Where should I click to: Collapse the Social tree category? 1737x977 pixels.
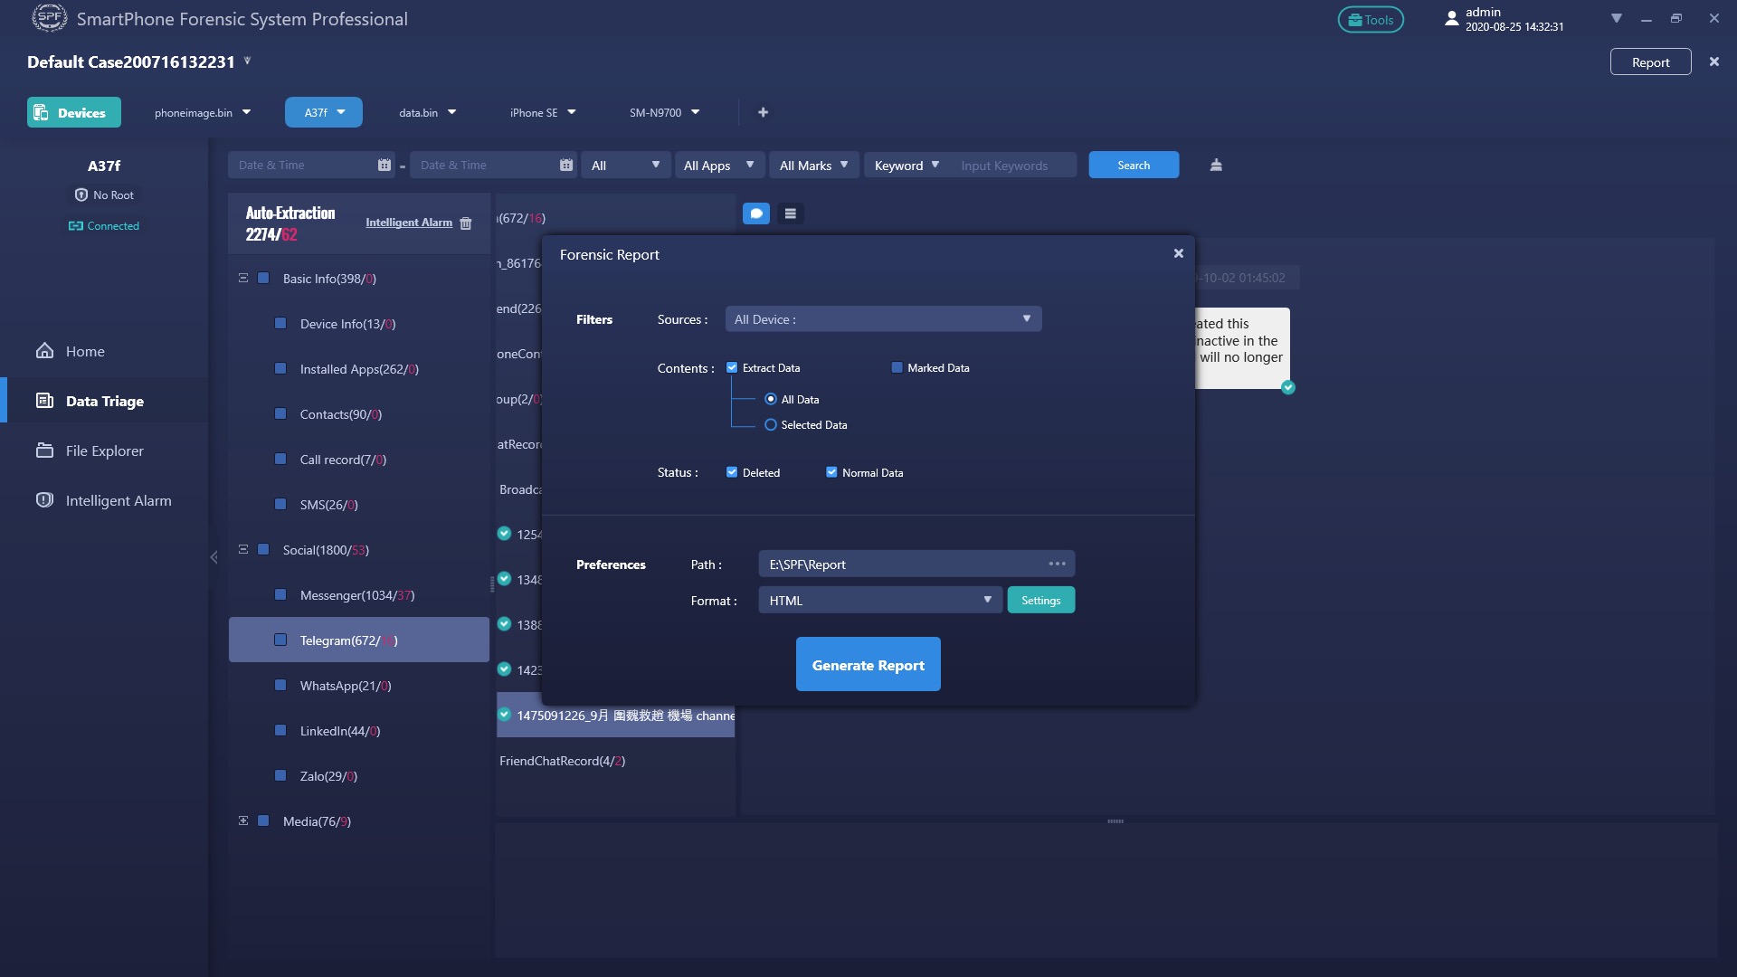[242, 549]
